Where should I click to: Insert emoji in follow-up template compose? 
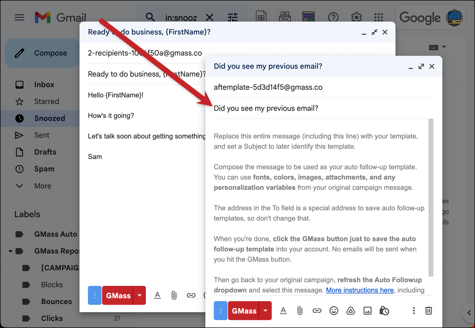pyautogui.click(x=334, y=311)
